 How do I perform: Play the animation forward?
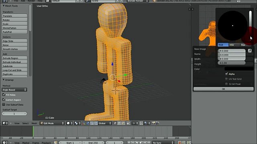141,143
